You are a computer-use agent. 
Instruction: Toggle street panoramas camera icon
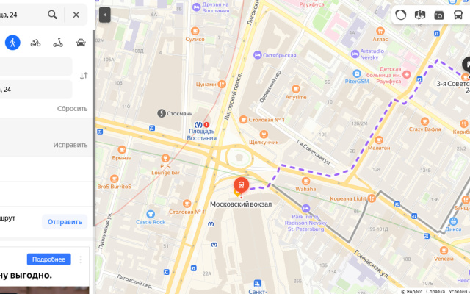pyautogui.click(x=439, y=15)
